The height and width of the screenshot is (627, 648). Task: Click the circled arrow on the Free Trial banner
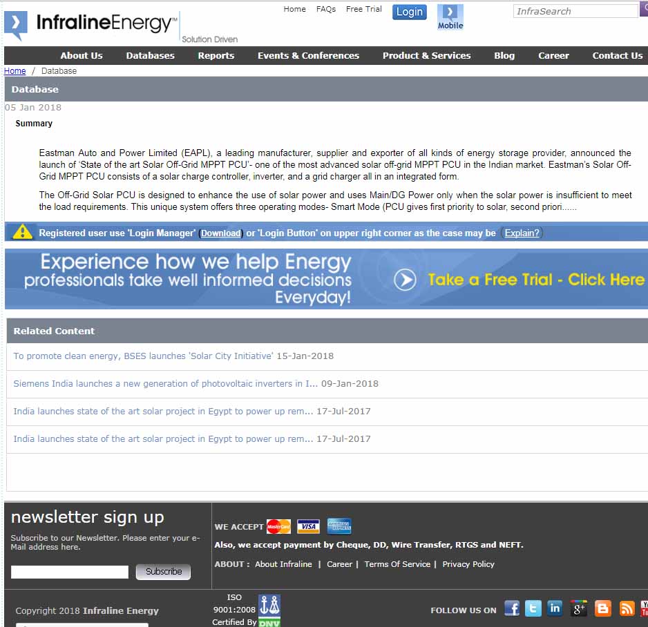(x=405, y=280)
